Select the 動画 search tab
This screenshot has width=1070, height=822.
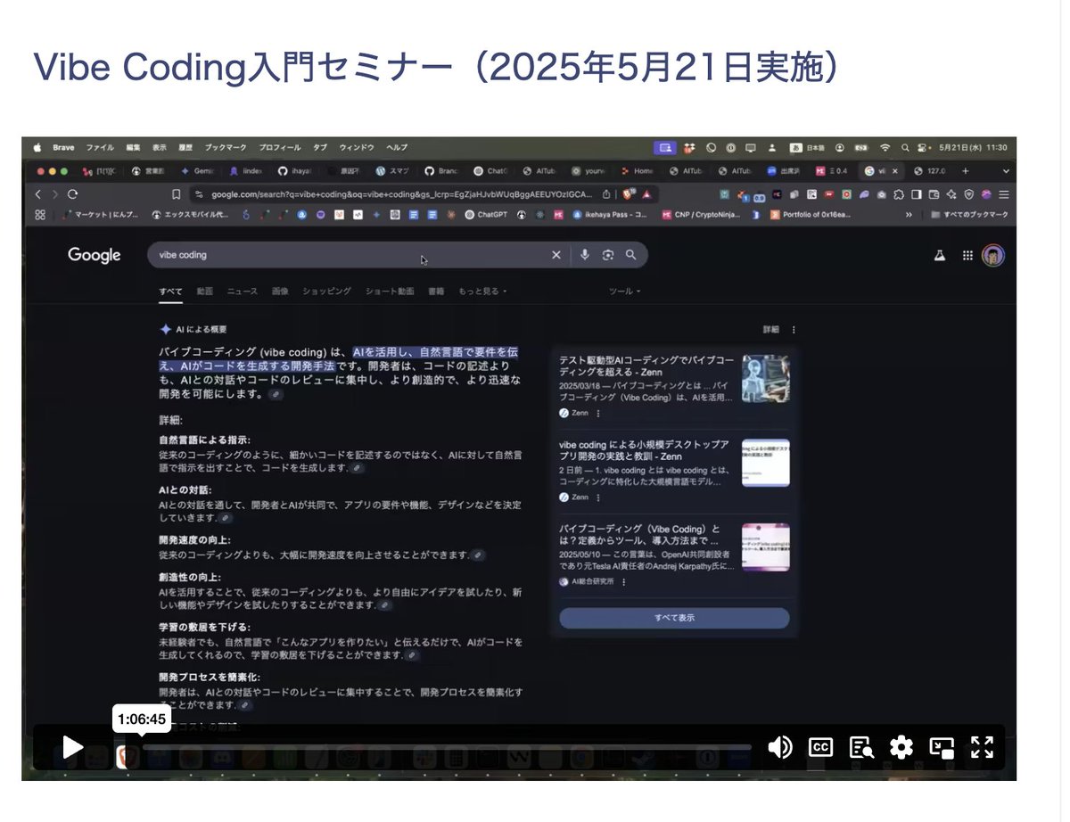coord(205,292)
